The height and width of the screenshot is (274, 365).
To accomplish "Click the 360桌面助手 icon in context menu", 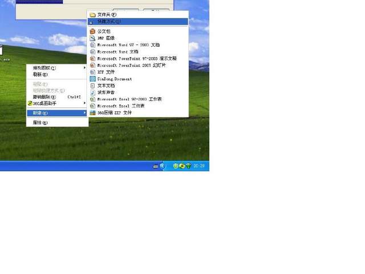I will click(x=30, y=103).
